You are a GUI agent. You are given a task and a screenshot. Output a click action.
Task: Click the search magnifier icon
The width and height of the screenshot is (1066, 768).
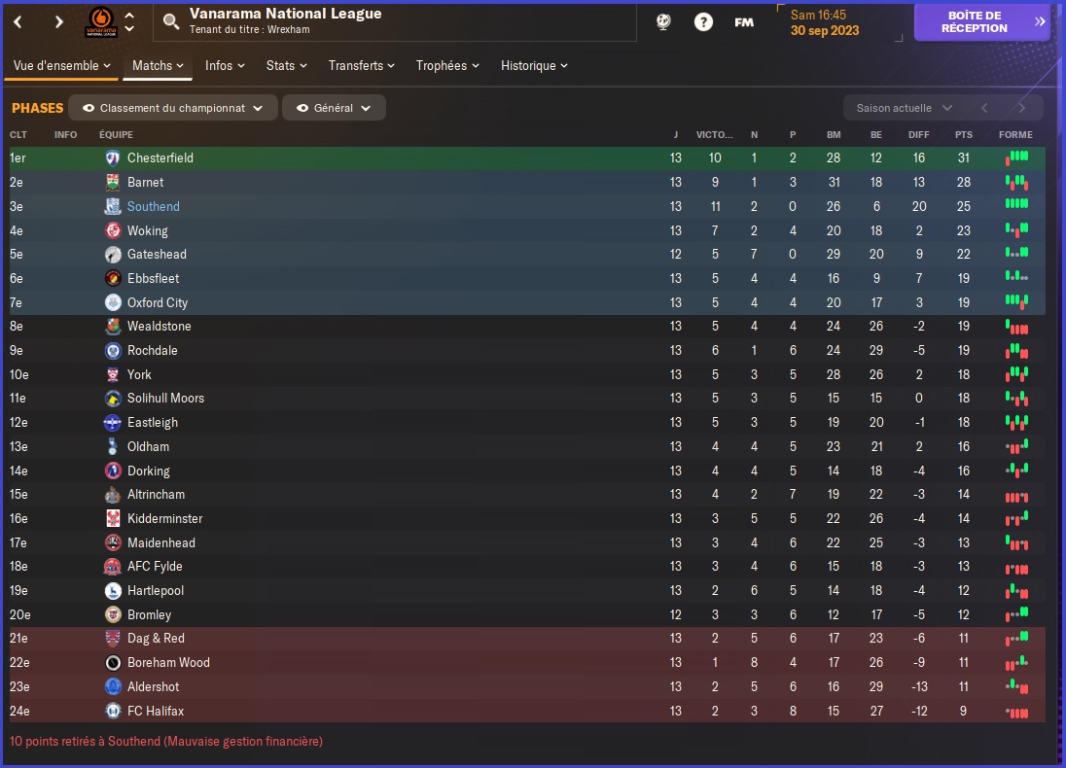coord(171,22)
